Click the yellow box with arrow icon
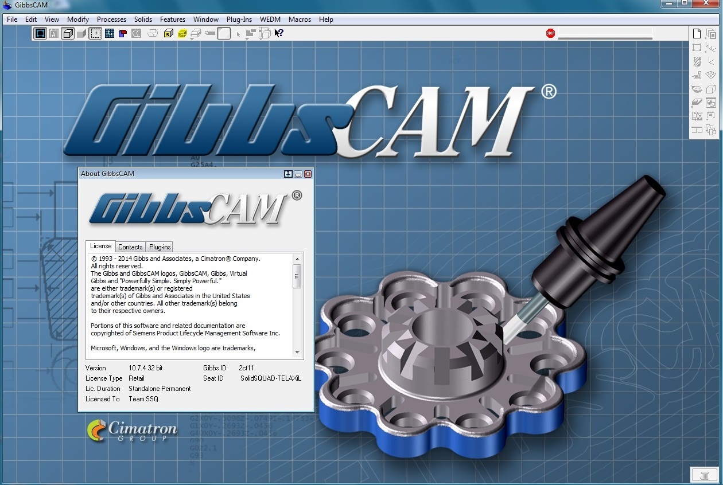Image resolution: width=723 pixels, height=485 pixels. click(x=169, y=34)
